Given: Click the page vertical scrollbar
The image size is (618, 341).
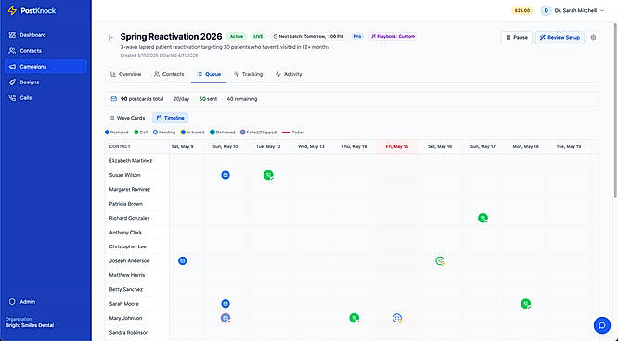Looking at the screenshot, I should [x=615, y=110].
